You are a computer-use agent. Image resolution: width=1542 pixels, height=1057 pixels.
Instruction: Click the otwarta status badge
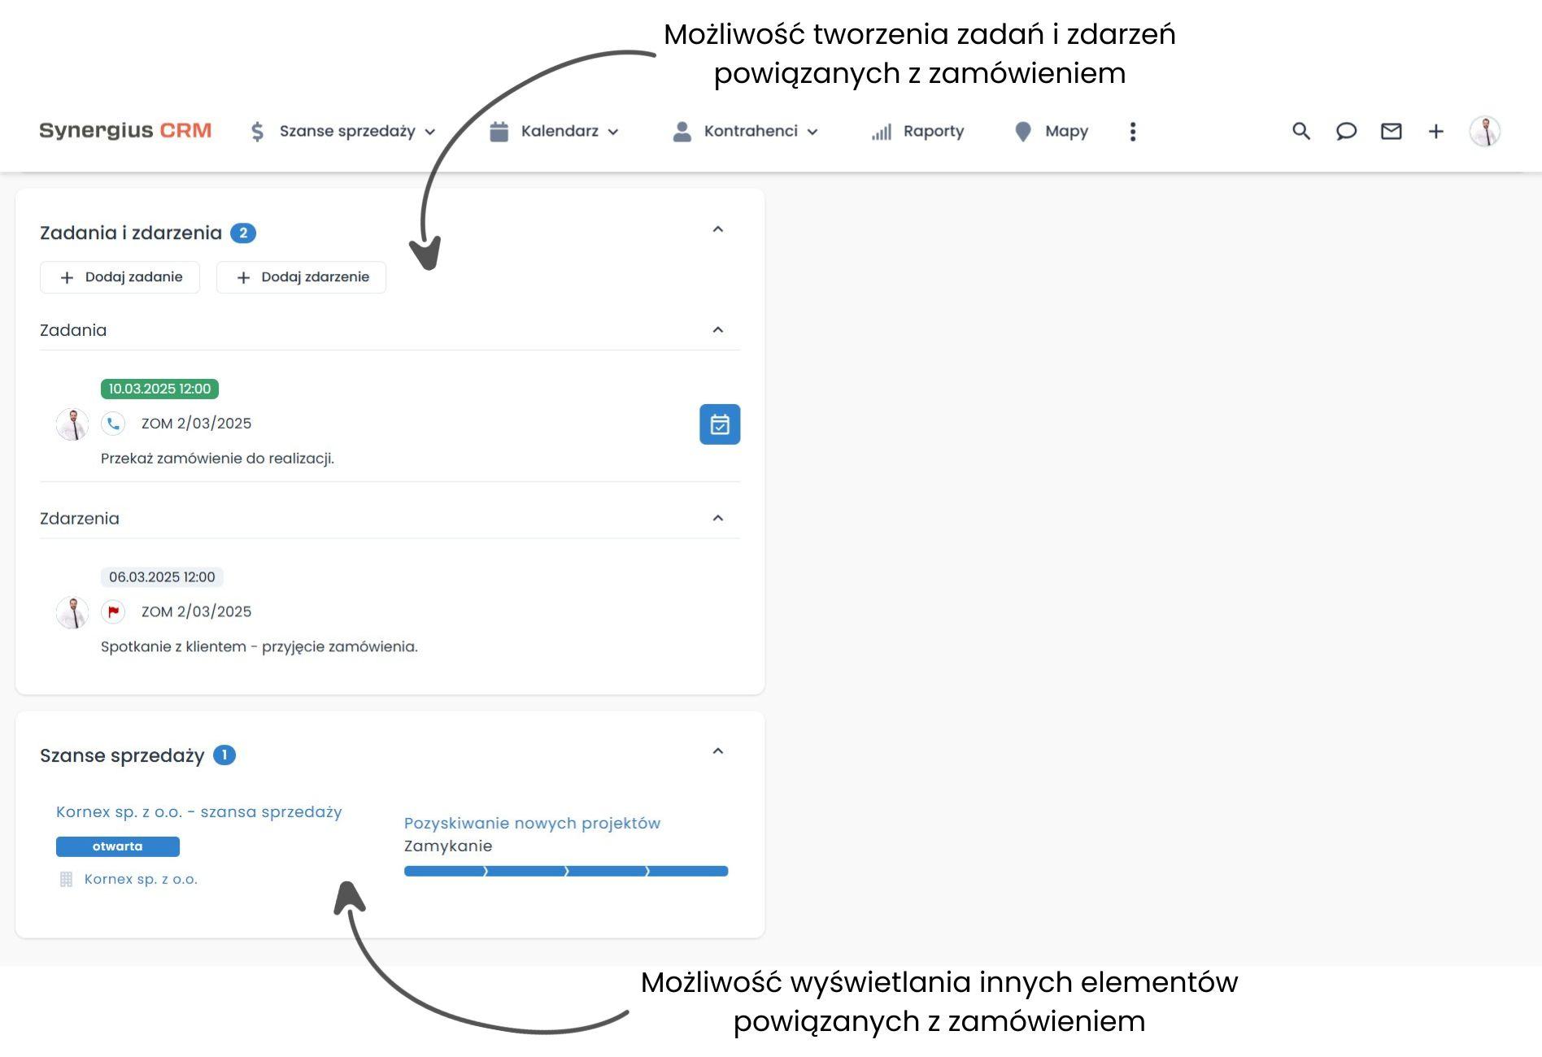pos(117,846)
